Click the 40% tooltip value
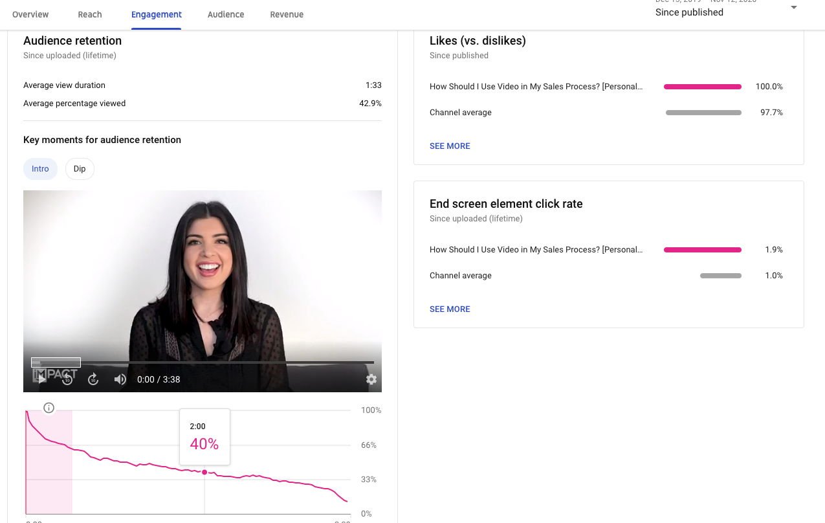Screen dimensions: 825x523 pyautogui.click(x=204, y=444)
